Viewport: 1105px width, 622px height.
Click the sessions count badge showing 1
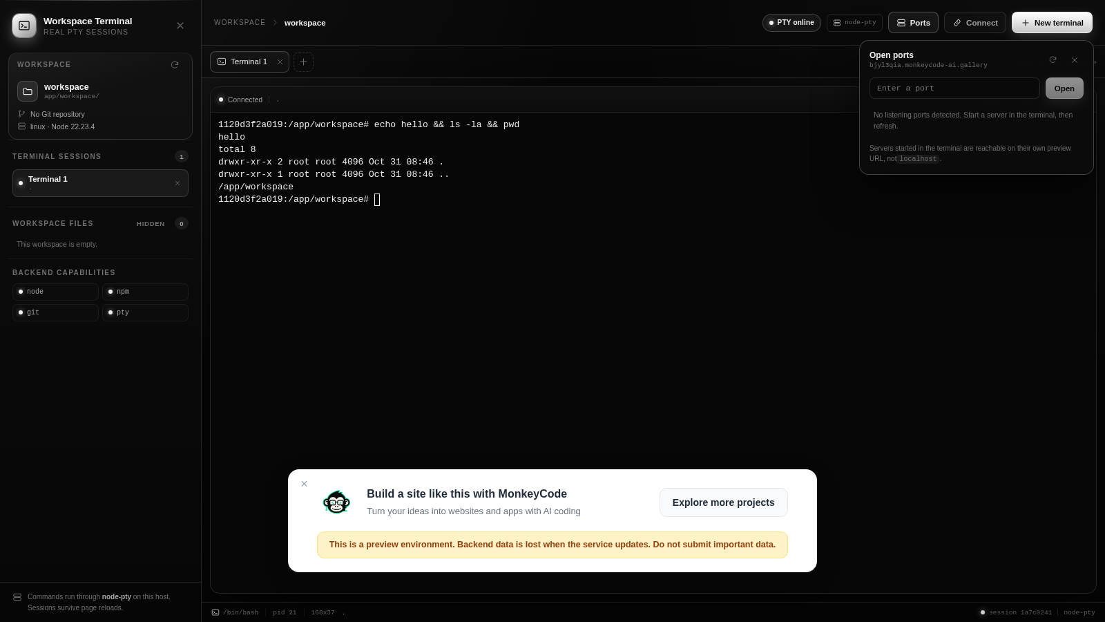click(182, 157)
